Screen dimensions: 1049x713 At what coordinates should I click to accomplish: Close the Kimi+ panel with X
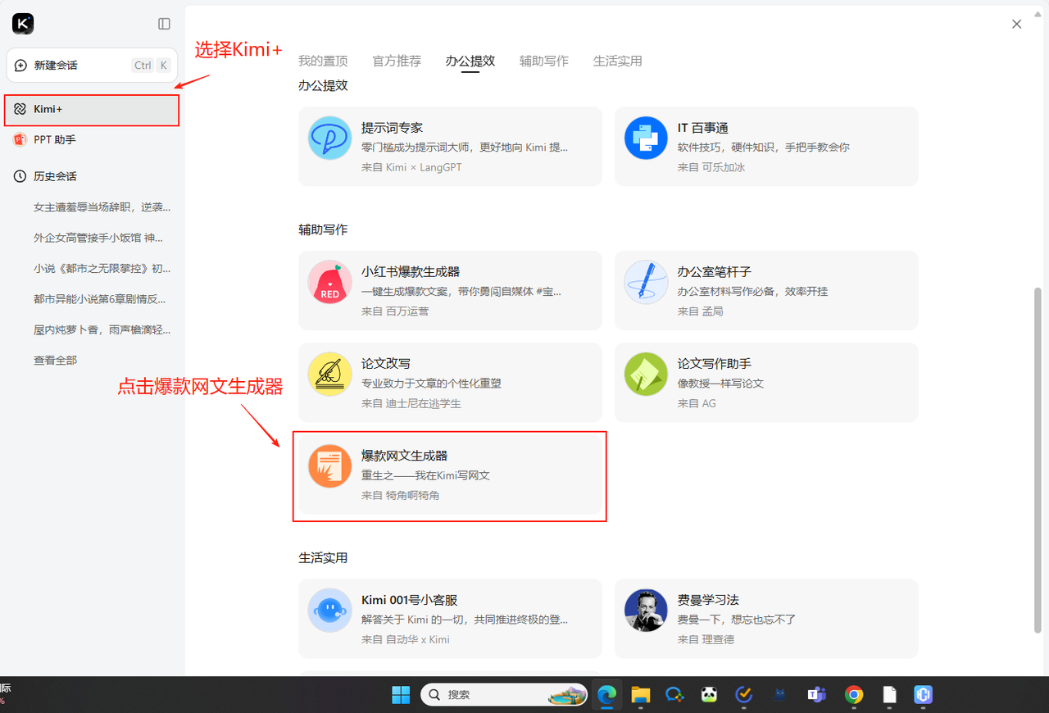[1016, 24]
